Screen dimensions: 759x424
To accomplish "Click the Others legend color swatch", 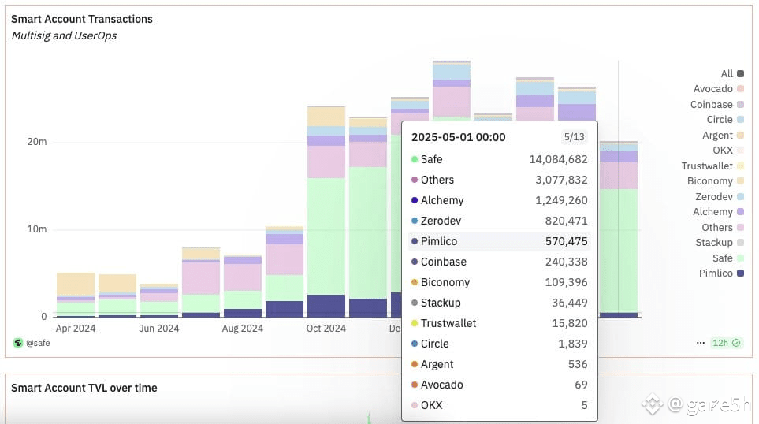I will (740, 227).
